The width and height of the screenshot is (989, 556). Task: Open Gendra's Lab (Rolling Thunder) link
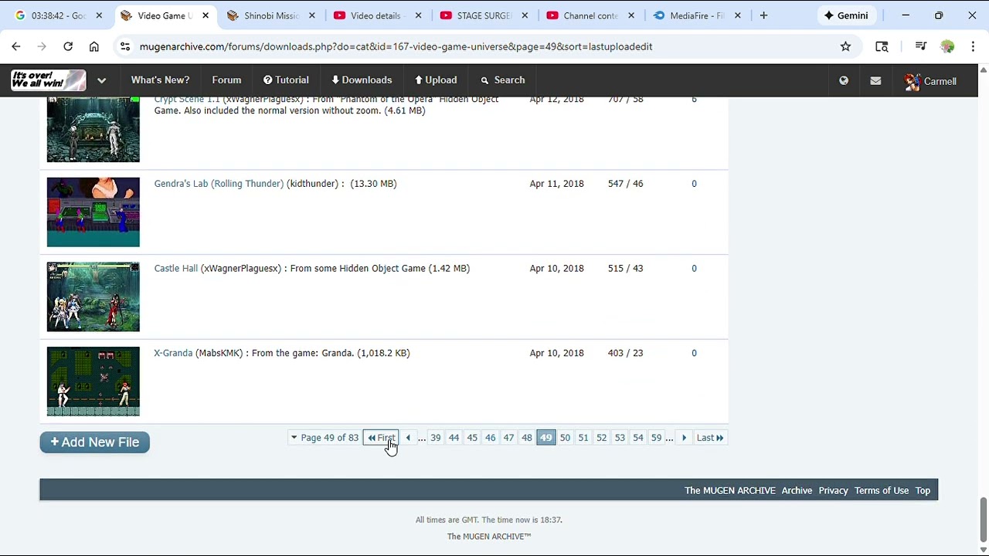219,184
